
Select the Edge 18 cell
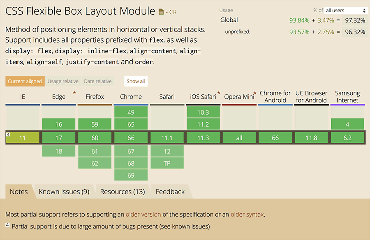coord(59,151)
